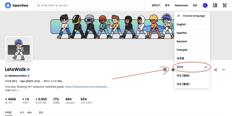
Task: Select Español language
Action: coord(192,33)
